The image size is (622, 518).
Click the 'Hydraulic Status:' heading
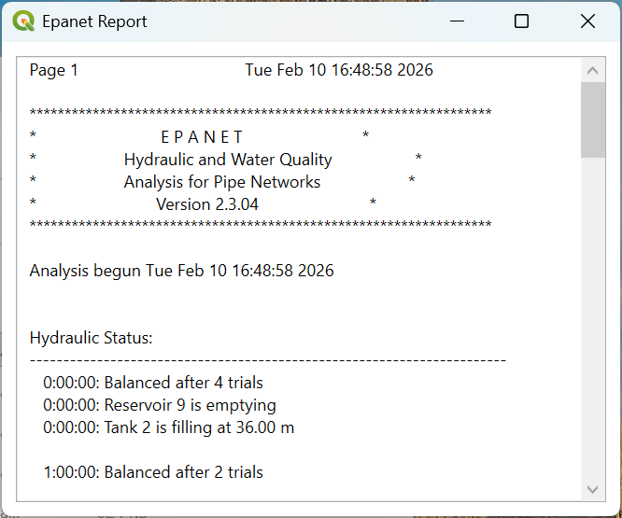click(91, 338)
